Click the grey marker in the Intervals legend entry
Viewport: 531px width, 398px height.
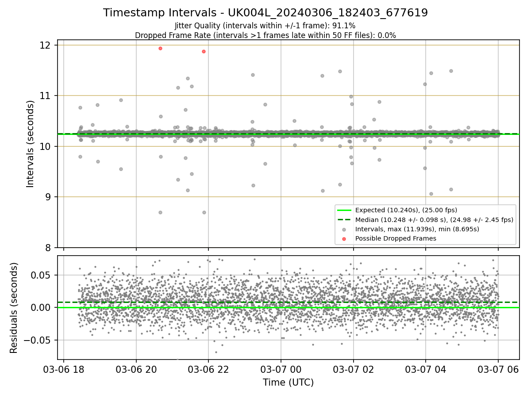click(x=344, y=229)
